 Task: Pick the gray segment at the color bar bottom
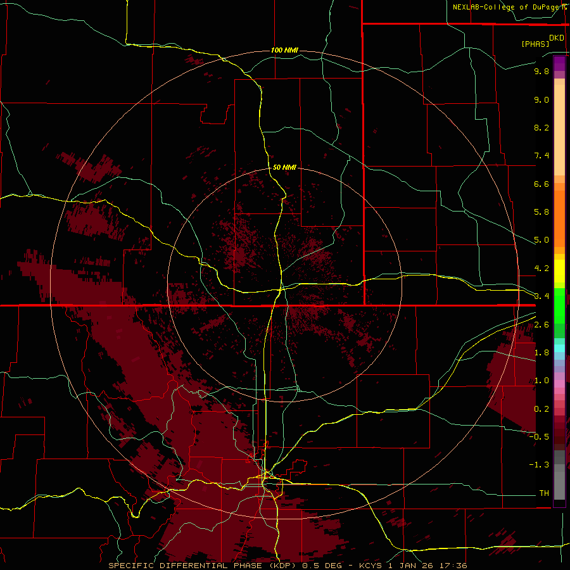(x=559, y=482)
